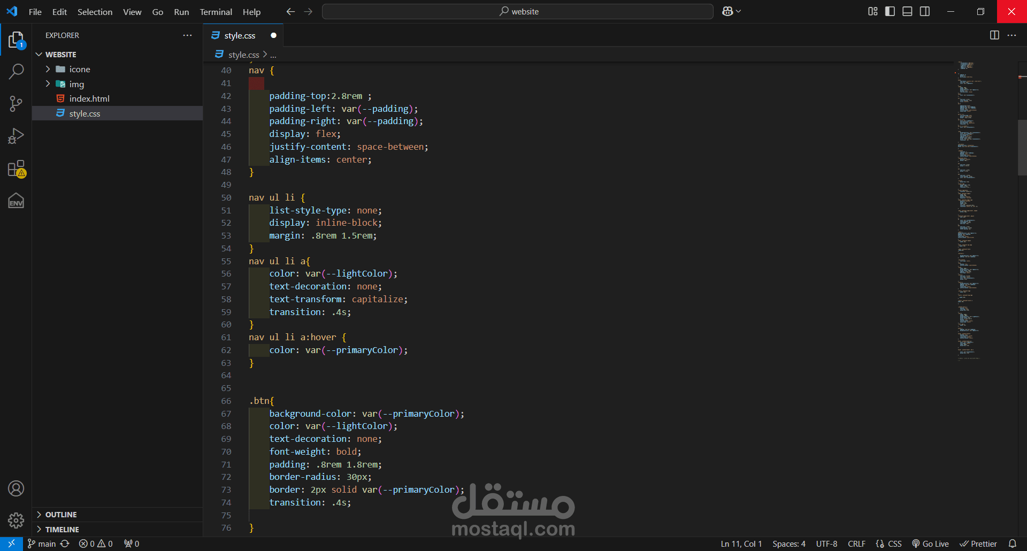1027x551 pixels.
Task: Expand the TIMELINE section
Action: click(x=118, y=530)
